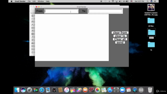
Task: Click the US flag input source icon
Action: [x=132, y=1]
